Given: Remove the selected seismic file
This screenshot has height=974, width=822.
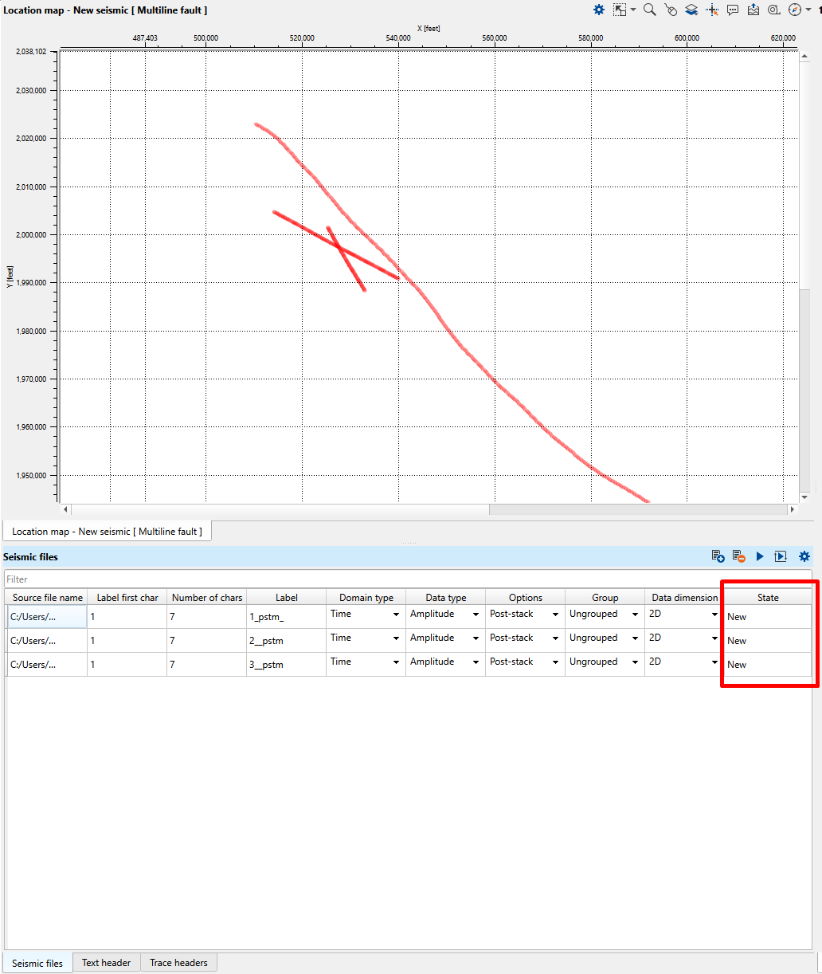Looking at the screenshot, I should [x=738, y=556].
